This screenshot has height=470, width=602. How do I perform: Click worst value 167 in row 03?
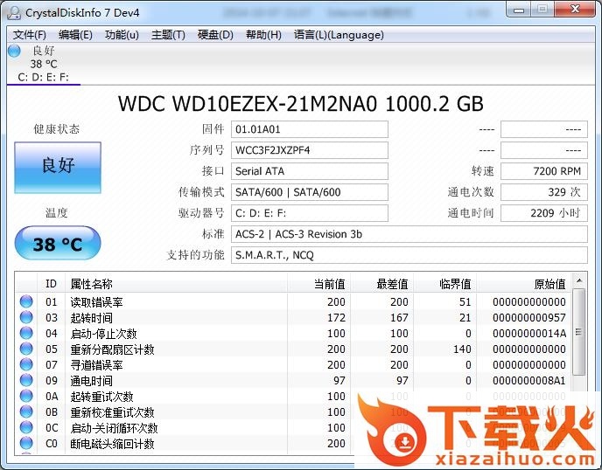pyautogui.click(x=399, y=317)
